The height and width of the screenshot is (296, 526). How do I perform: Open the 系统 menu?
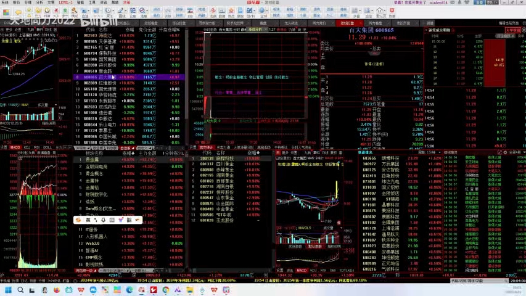click(4, 2)
